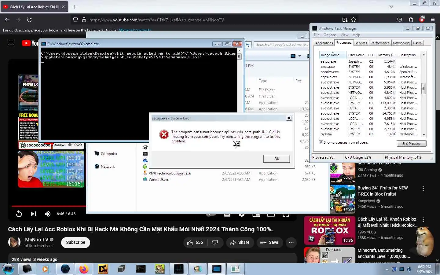Screen dimensions: 440x275
Task: Select setup.exe process row
Action: tap(370, 61)
